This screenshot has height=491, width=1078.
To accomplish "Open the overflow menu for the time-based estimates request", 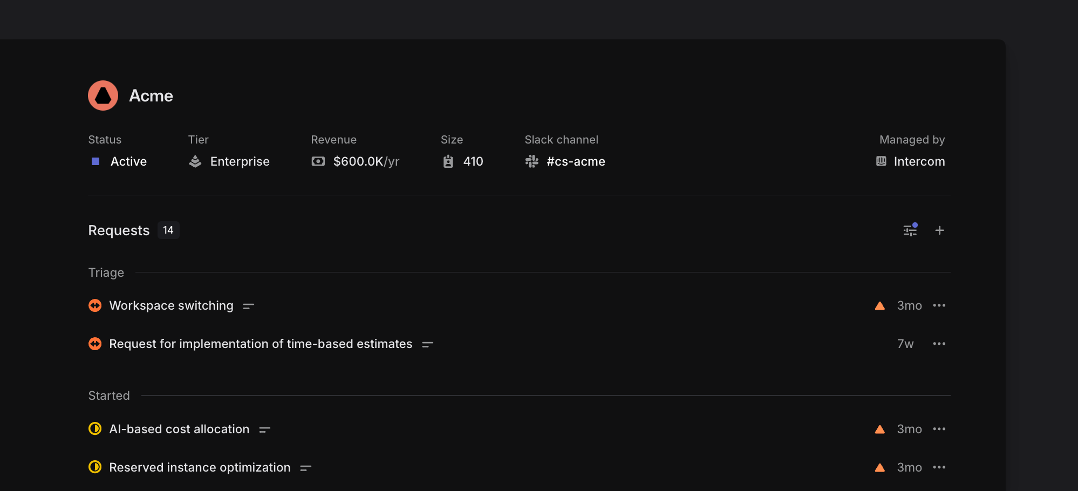I will point(939,344).
